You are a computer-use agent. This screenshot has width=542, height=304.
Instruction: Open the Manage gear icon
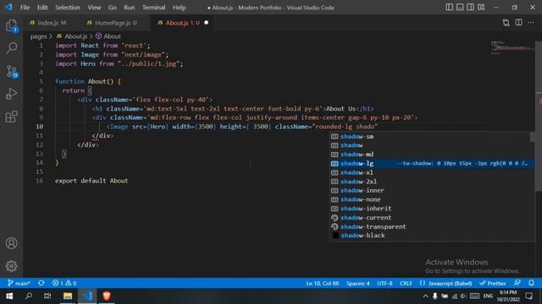point(11,266)
